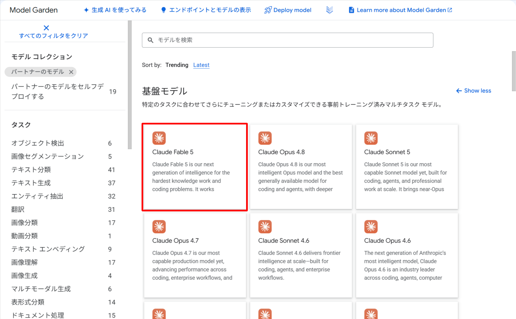The image size is (516, 319).
Task: Click すべてのフィルタをクリア to reset filters
Action: (x=54, y=36)
